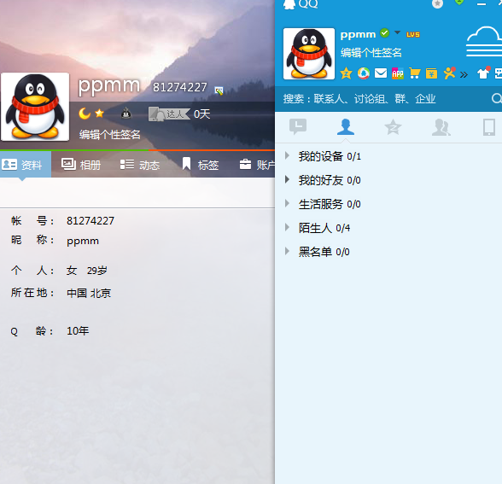Screen dimensions: 502x484
Task: Expand the 陌生人 group
Action: click(x=287, y=228)
